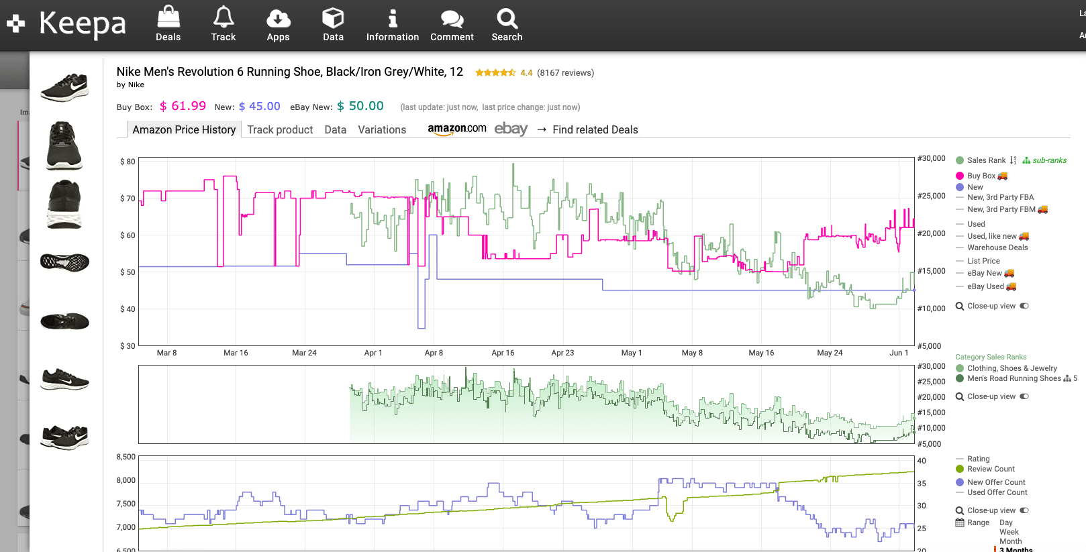Click the ebay logo
1086x552 pixels.
click(511, 129)
